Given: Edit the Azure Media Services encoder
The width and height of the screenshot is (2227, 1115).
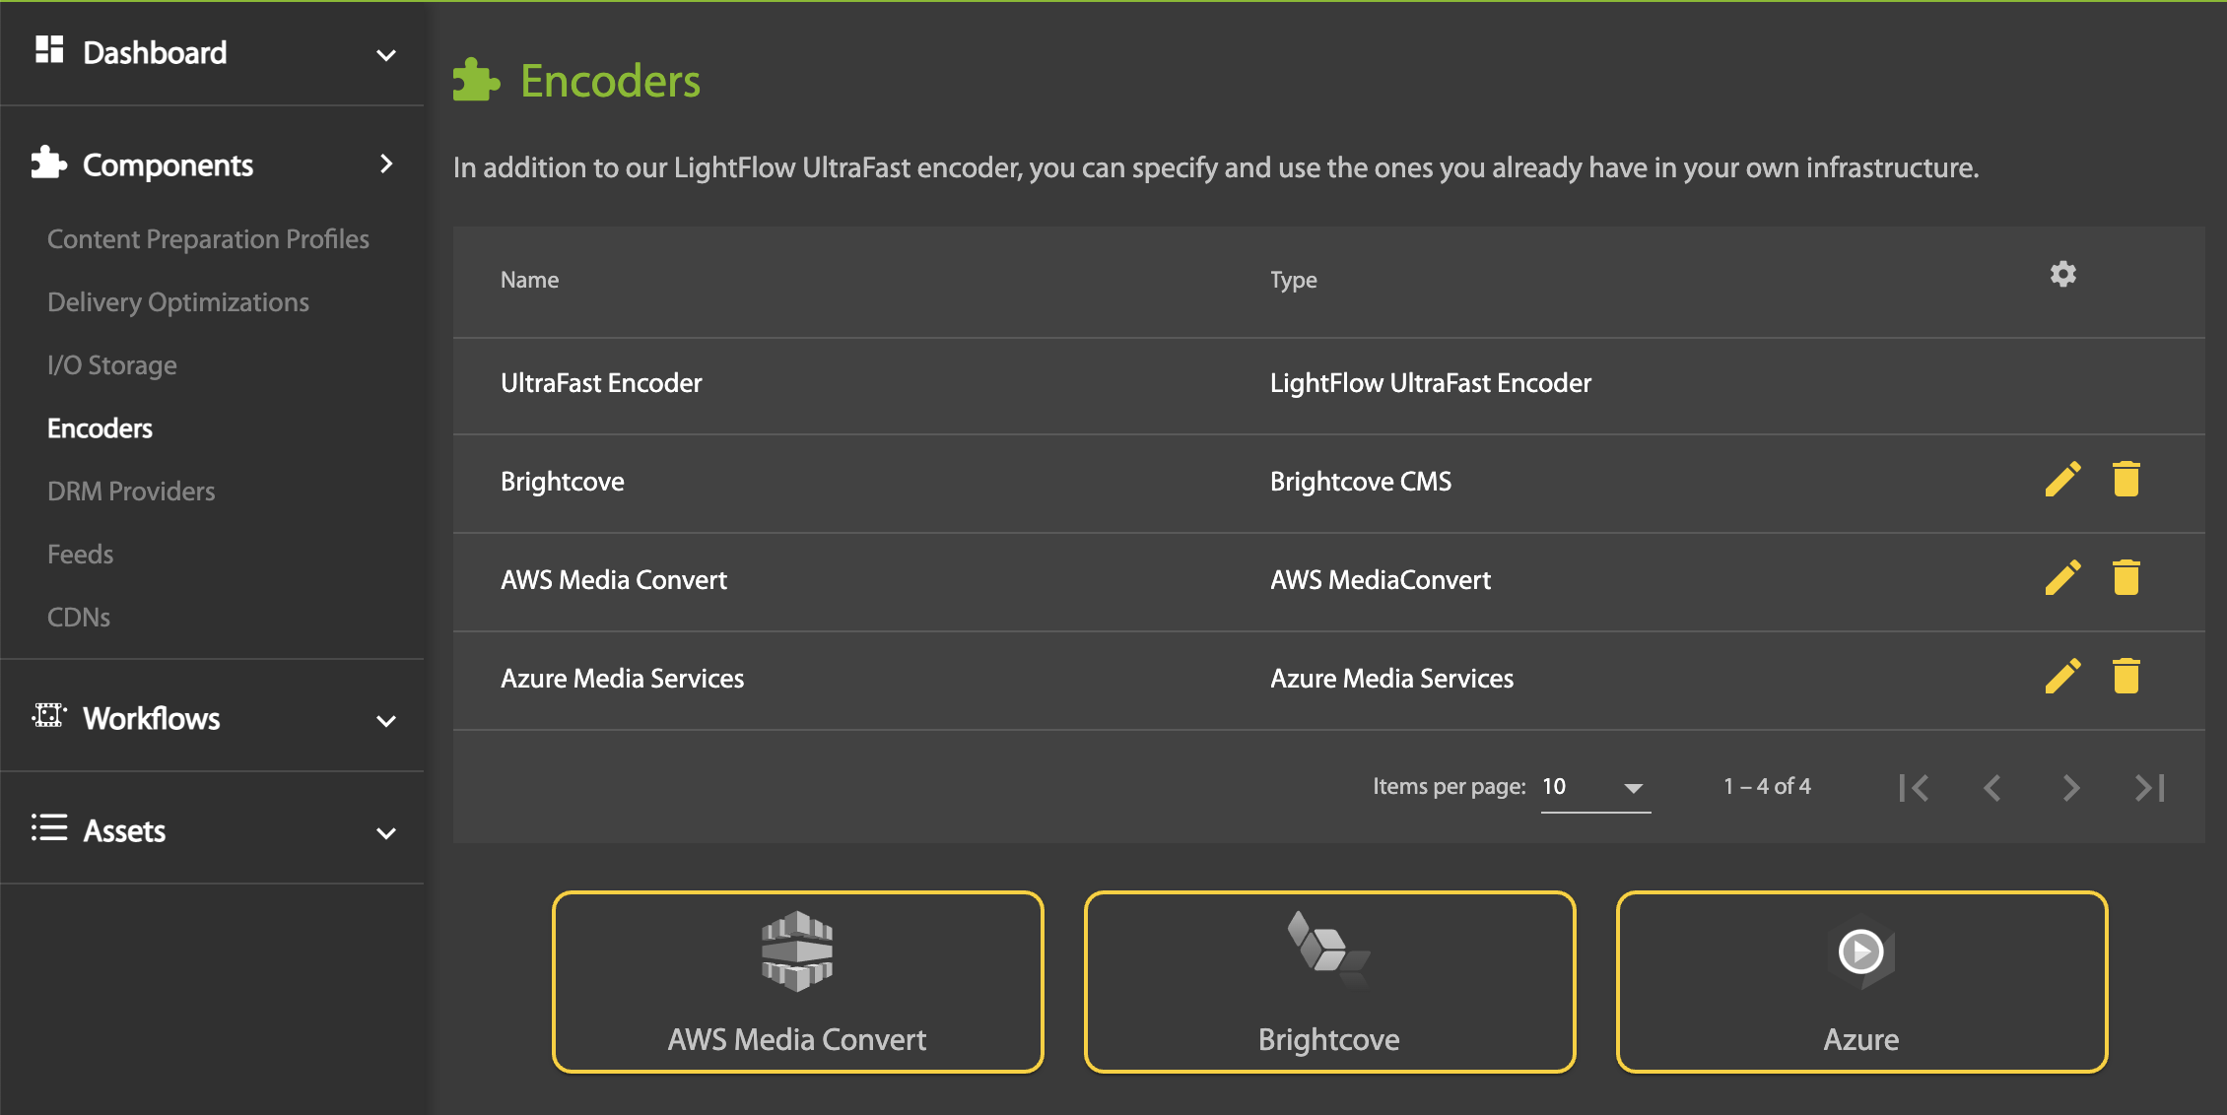Looking at the screenshot, I should tap(2062, 677).
